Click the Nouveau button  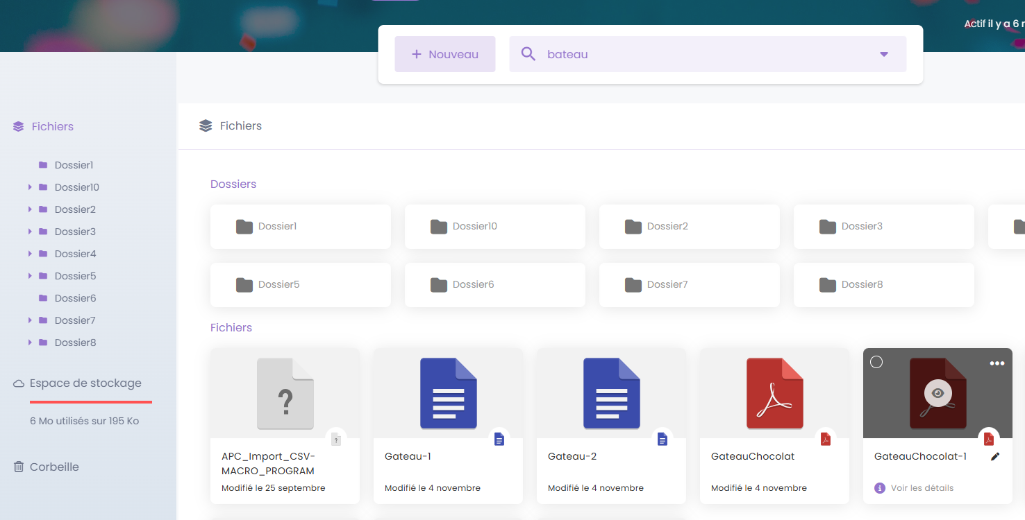tap(444, 54)
